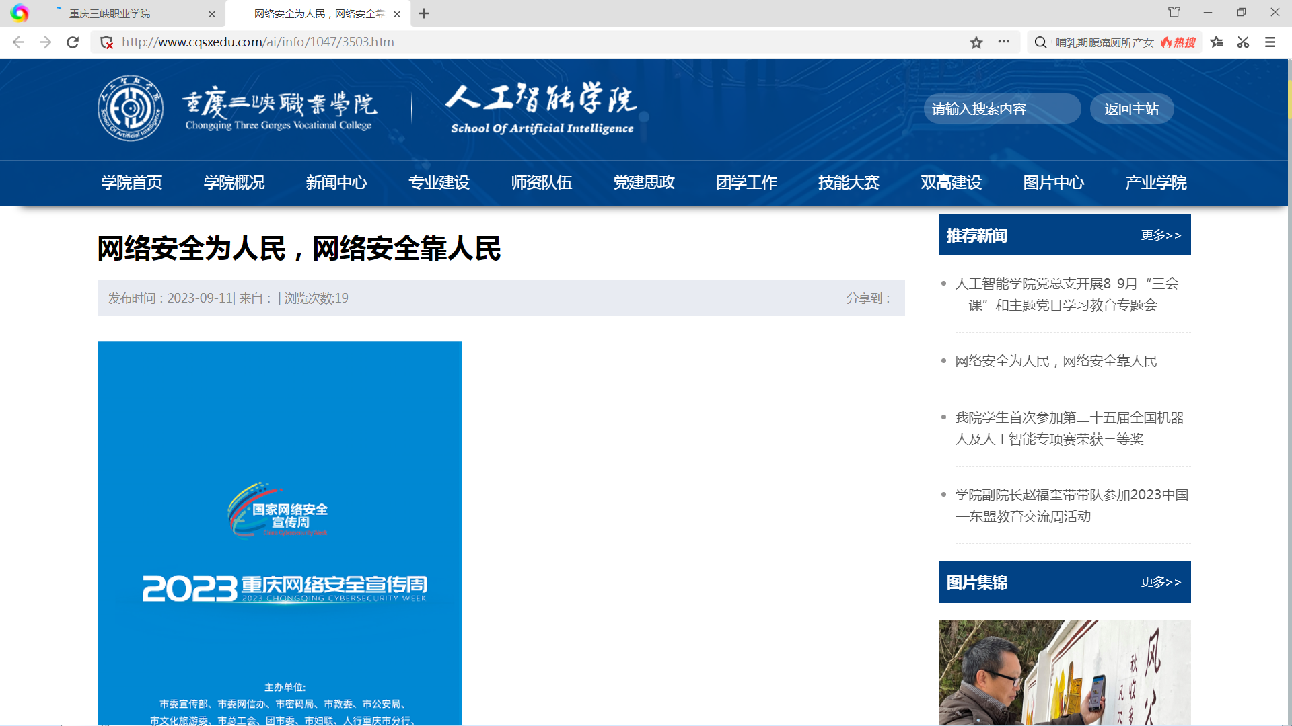Expand 更多>> beside 推荐新闻
This screenshot has width=1292, height=726.
point(1161,235)
